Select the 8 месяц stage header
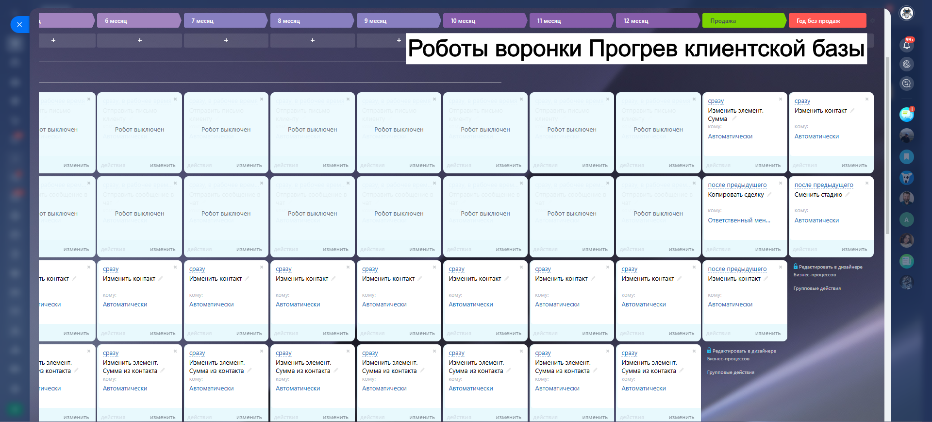 (x=312, y=20)
